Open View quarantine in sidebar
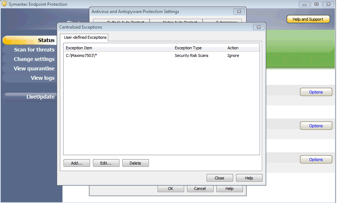Screen dimensions: 337x203 30,69
